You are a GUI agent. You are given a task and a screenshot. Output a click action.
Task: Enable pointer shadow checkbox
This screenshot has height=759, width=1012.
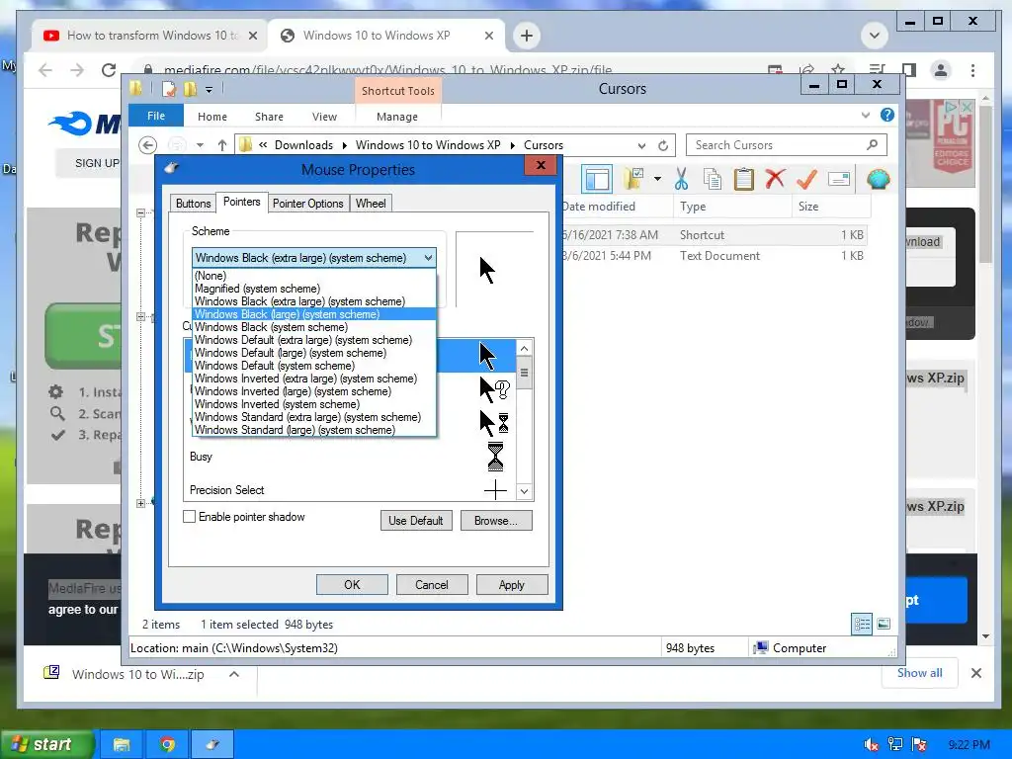coord(189,516)
